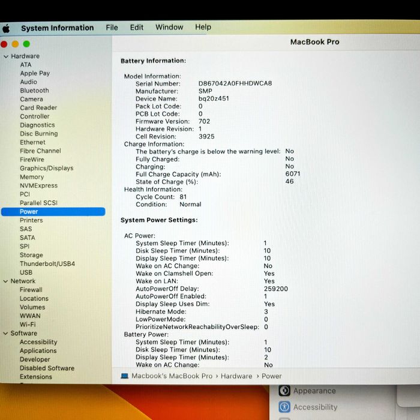Viewport: 420px width, 420px height.
Task: Select ATA in the sidebar
Action: [26, 65]
